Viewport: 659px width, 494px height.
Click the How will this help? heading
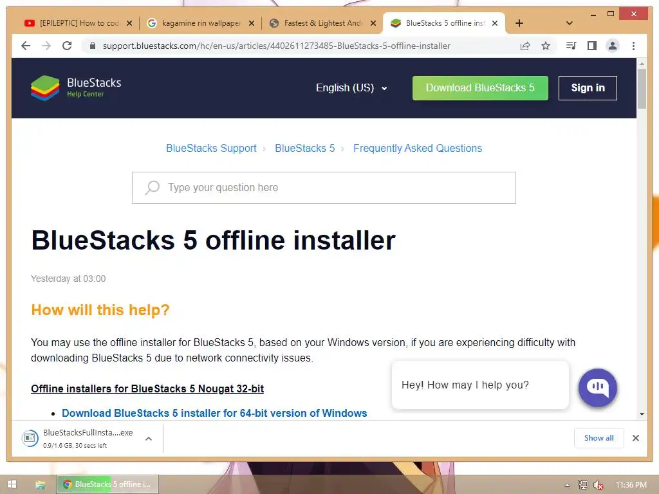[x=100, y=310]
